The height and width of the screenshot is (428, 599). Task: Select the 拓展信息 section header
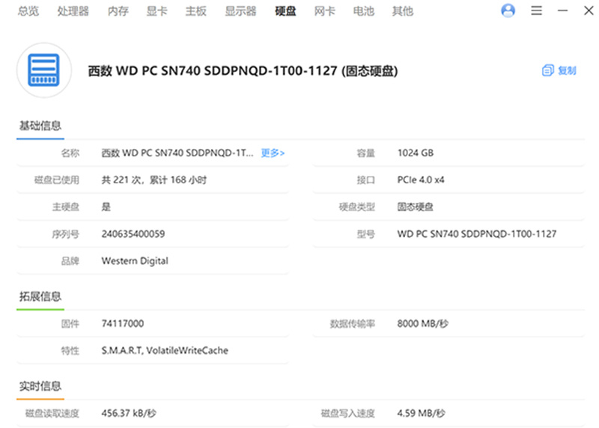click(x=40, y=296)
